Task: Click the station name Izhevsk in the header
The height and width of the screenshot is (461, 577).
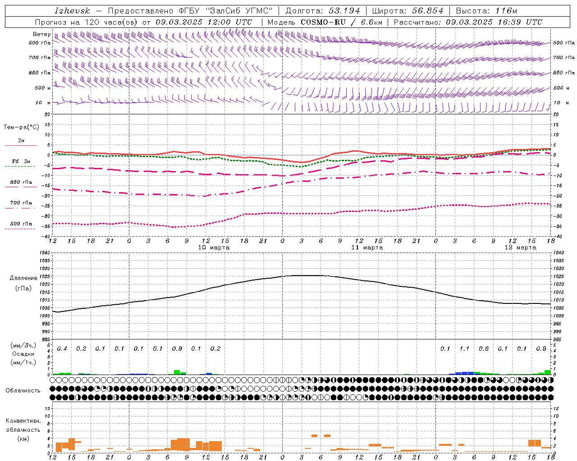Action: [x=72, y=11]
